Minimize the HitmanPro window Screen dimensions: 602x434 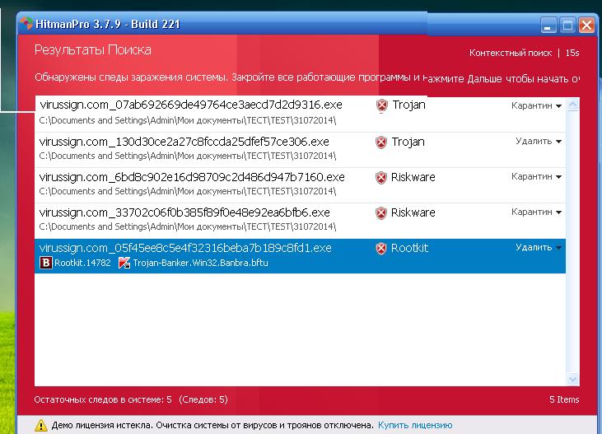549,26
